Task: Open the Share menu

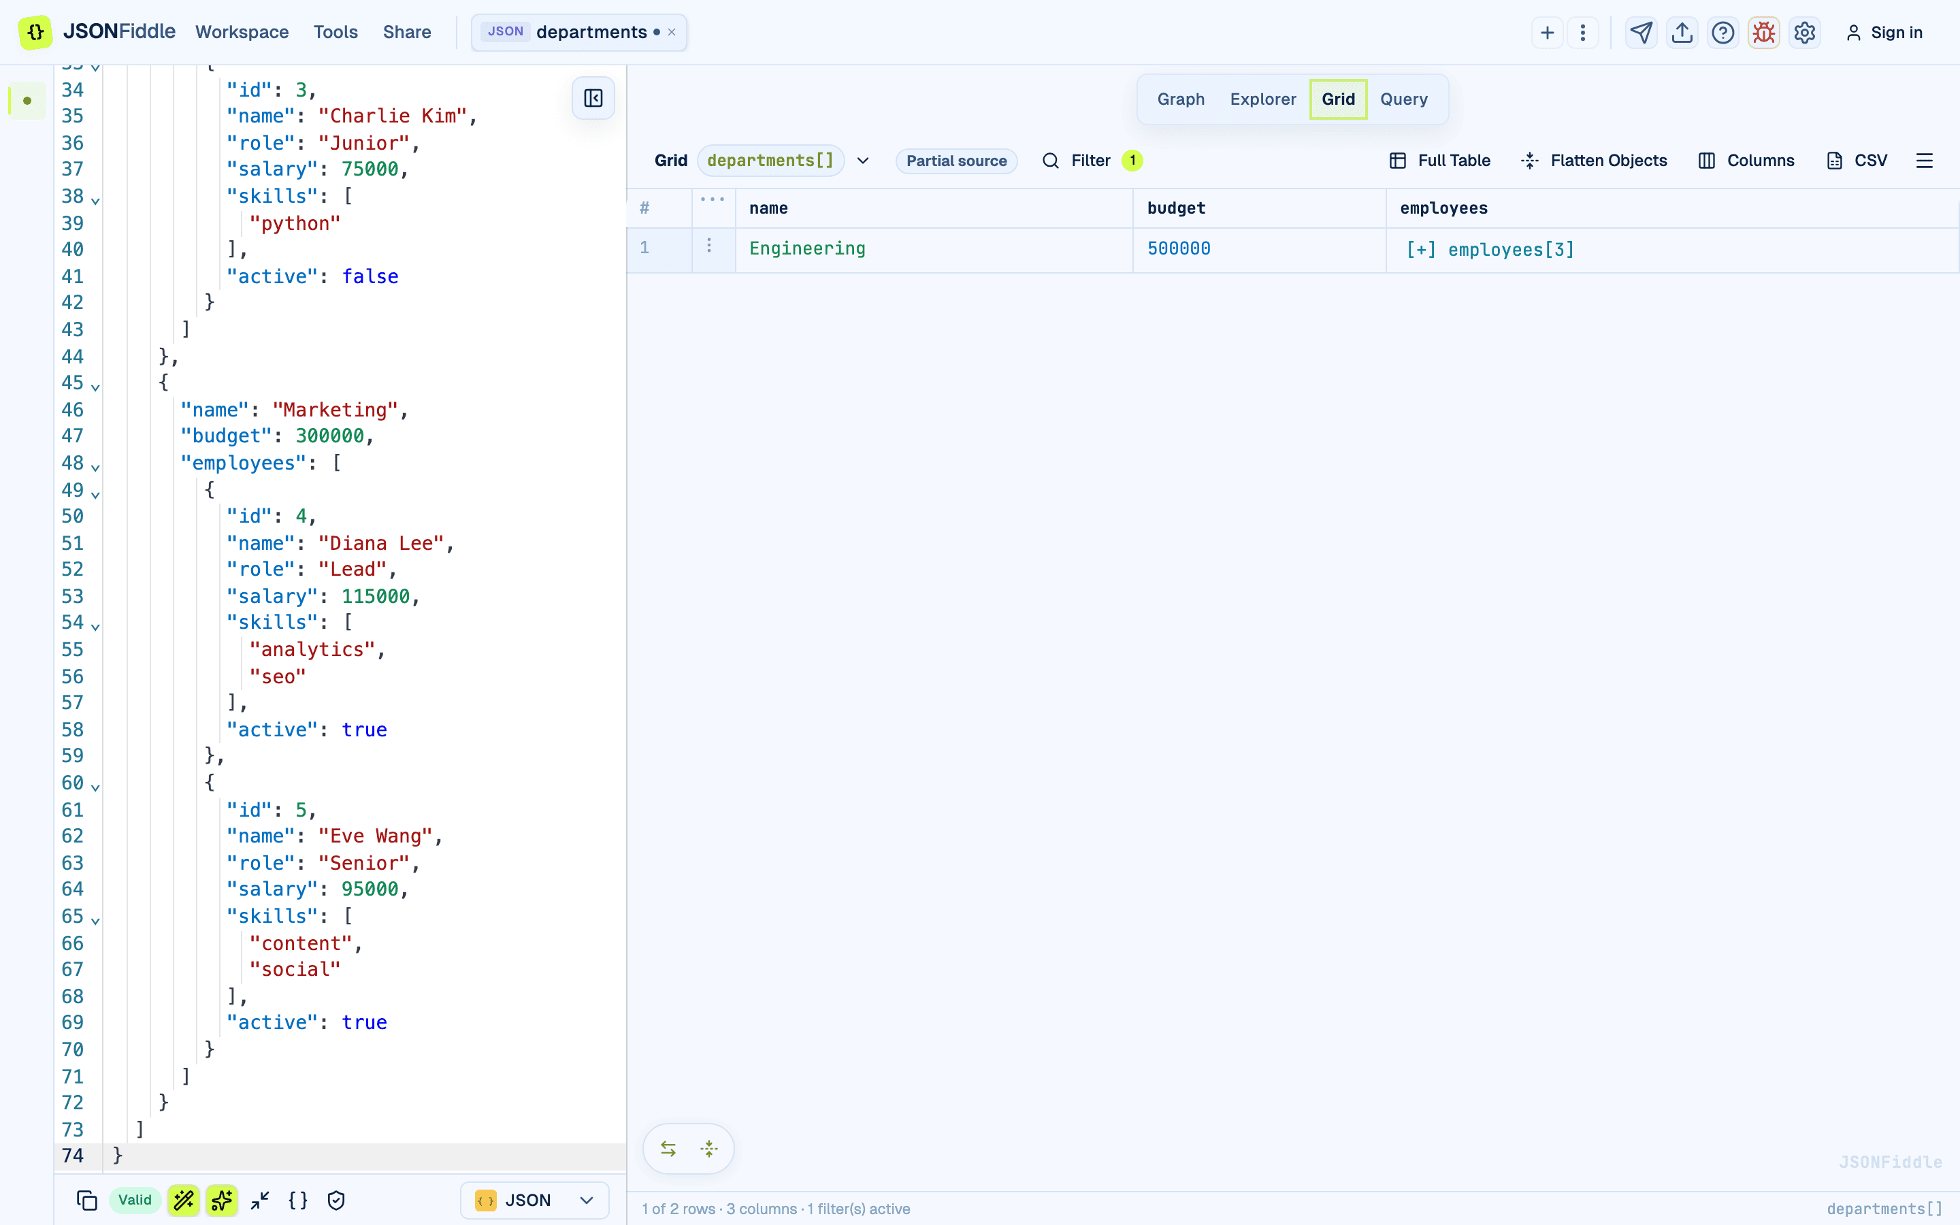Action: [406, 33]
